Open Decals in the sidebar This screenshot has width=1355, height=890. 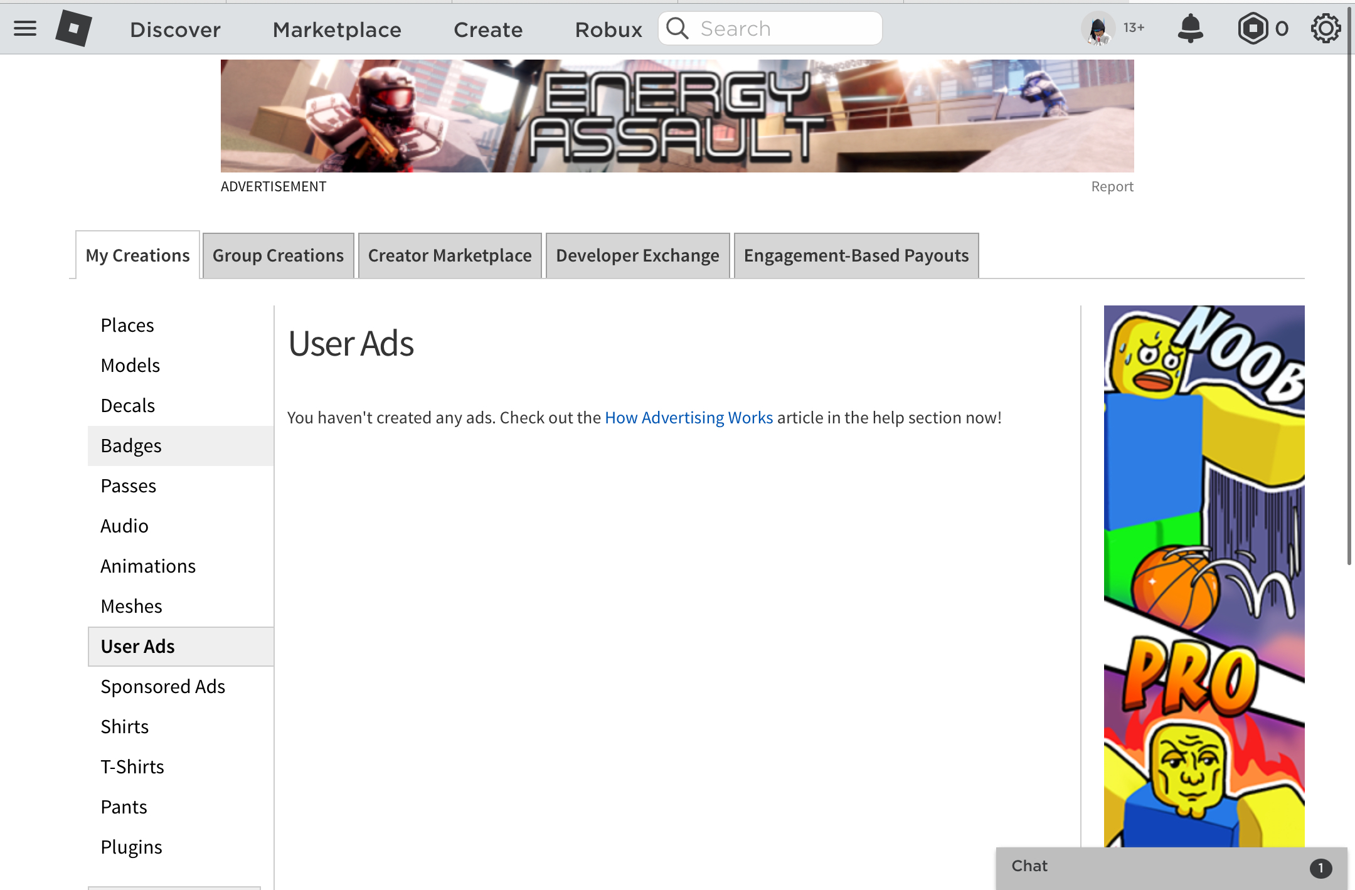tap(181, 406)
